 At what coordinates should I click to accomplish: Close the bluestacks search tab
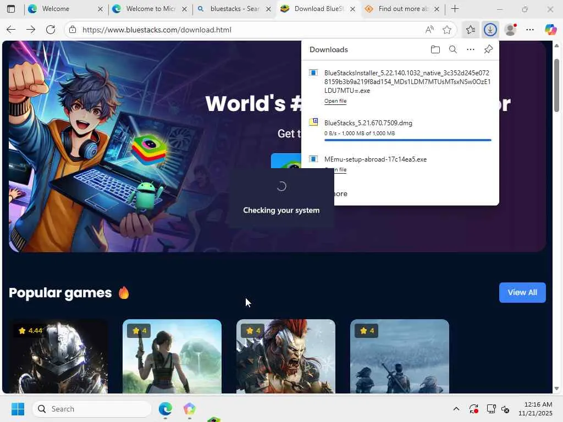pos(268,9)
